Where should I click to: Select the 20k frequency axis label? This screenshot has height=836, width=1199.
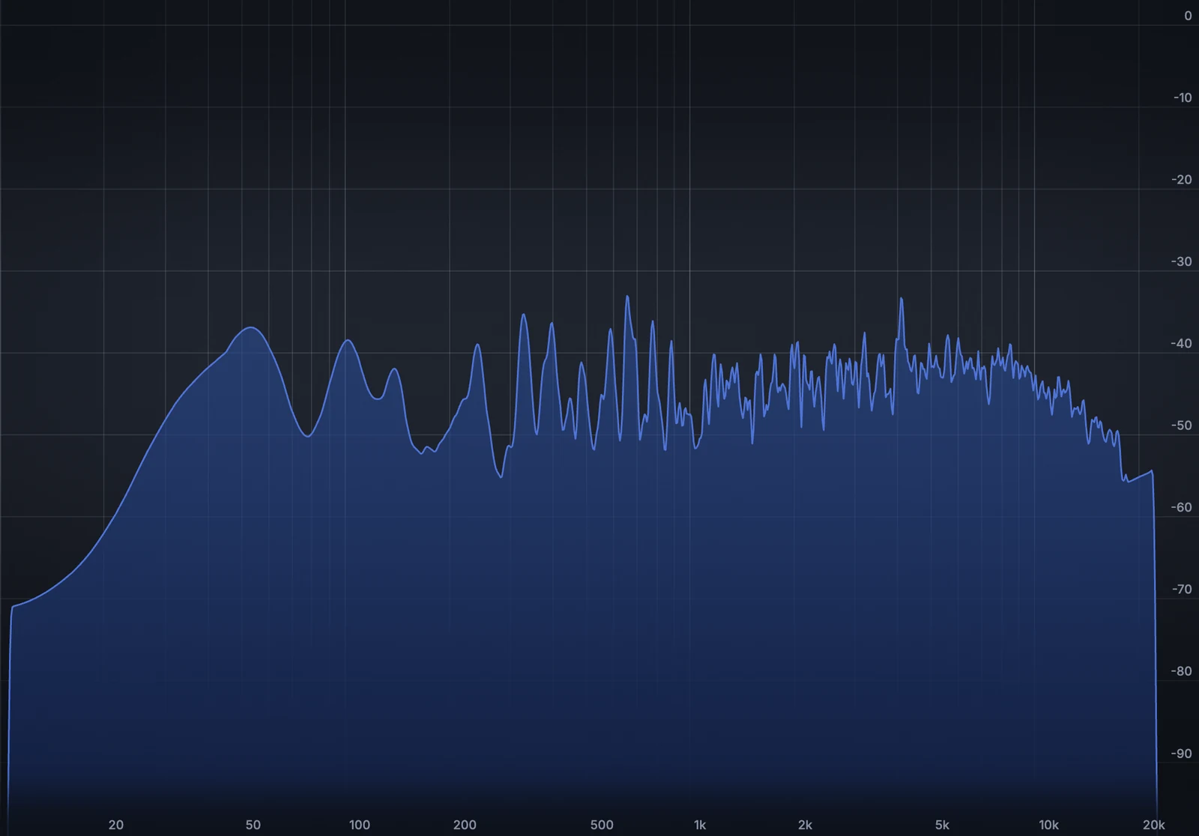click(1154, 825)
